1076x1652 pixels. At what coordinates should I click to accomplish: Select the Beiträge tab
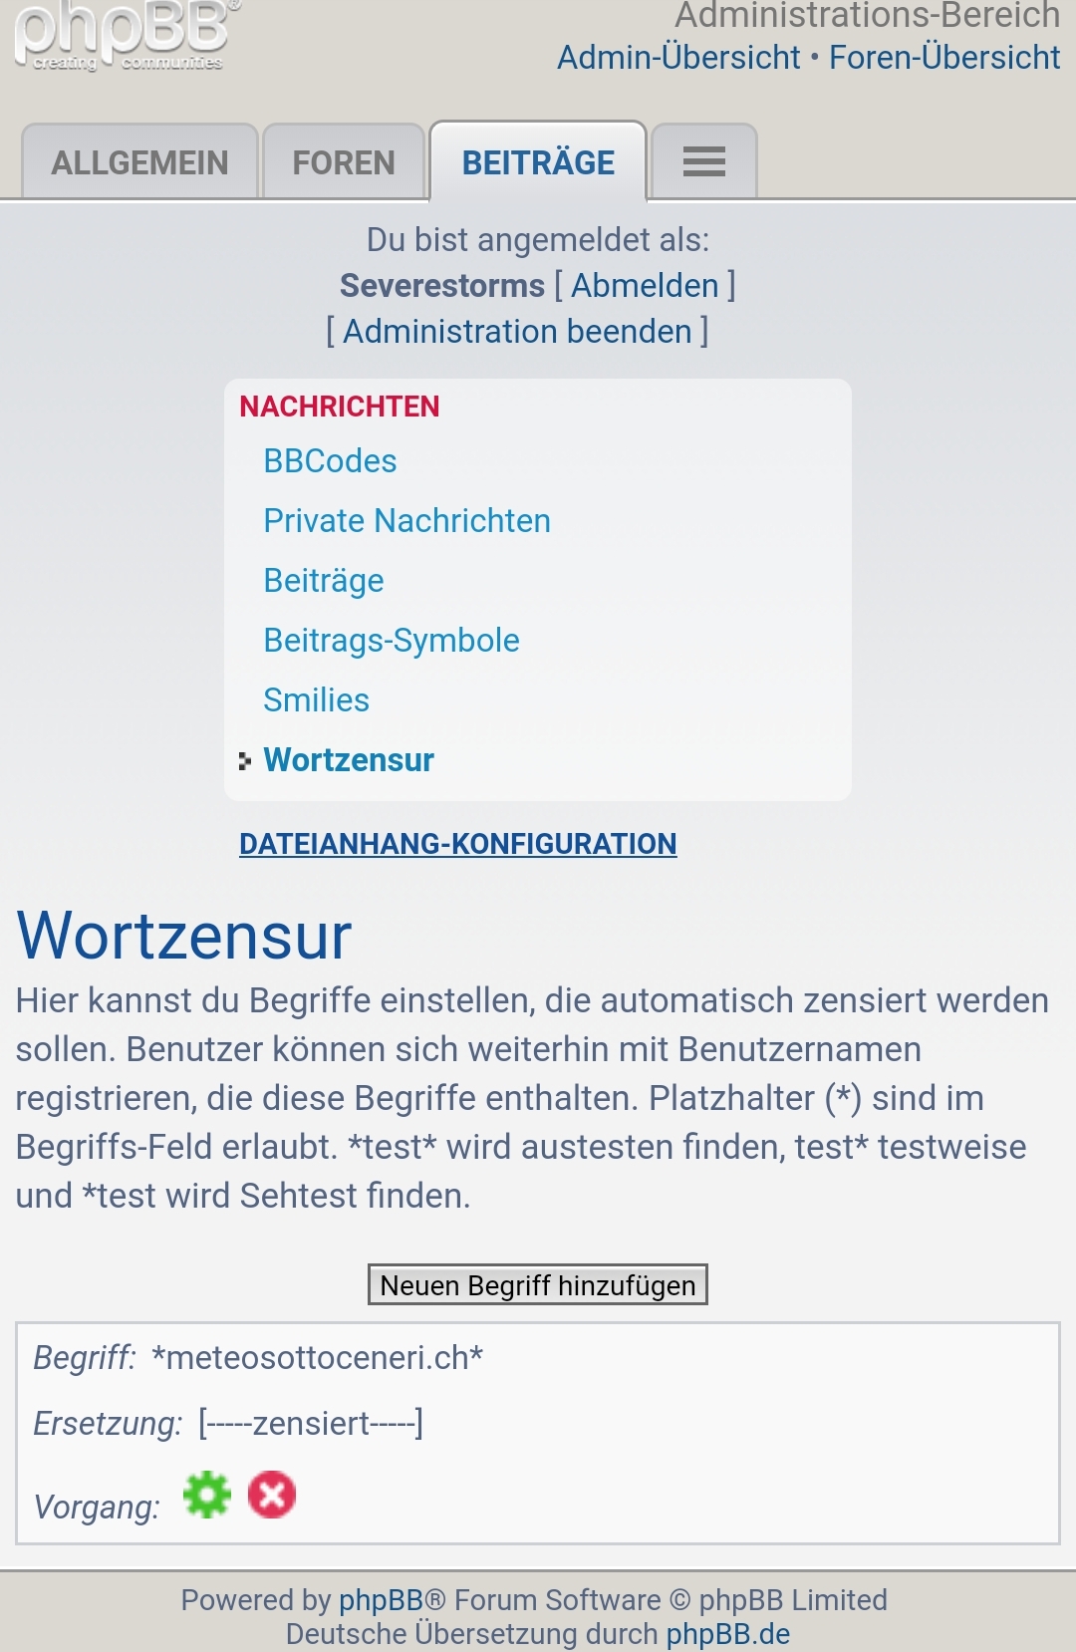click(538, 162)
